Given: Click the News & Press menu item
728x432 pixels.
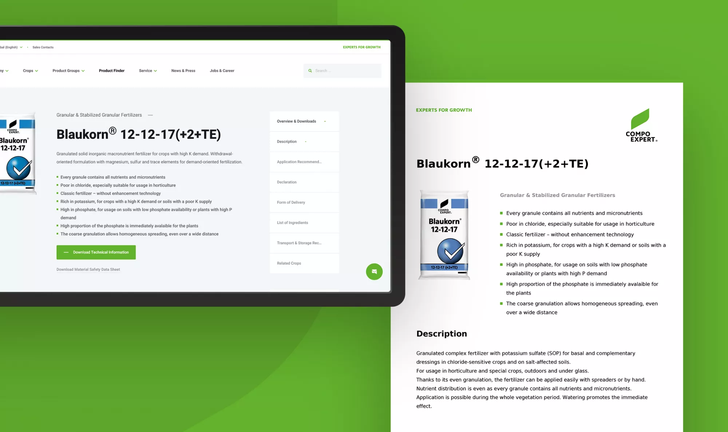Looking at the screenshot, I should tap(183, 71).
